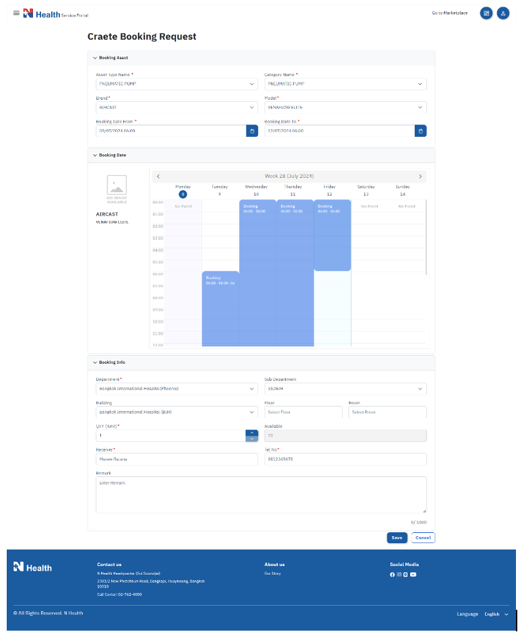Increase the QTY unit value
The width and height of the screenshot is (520, 632).
(252, 433)
